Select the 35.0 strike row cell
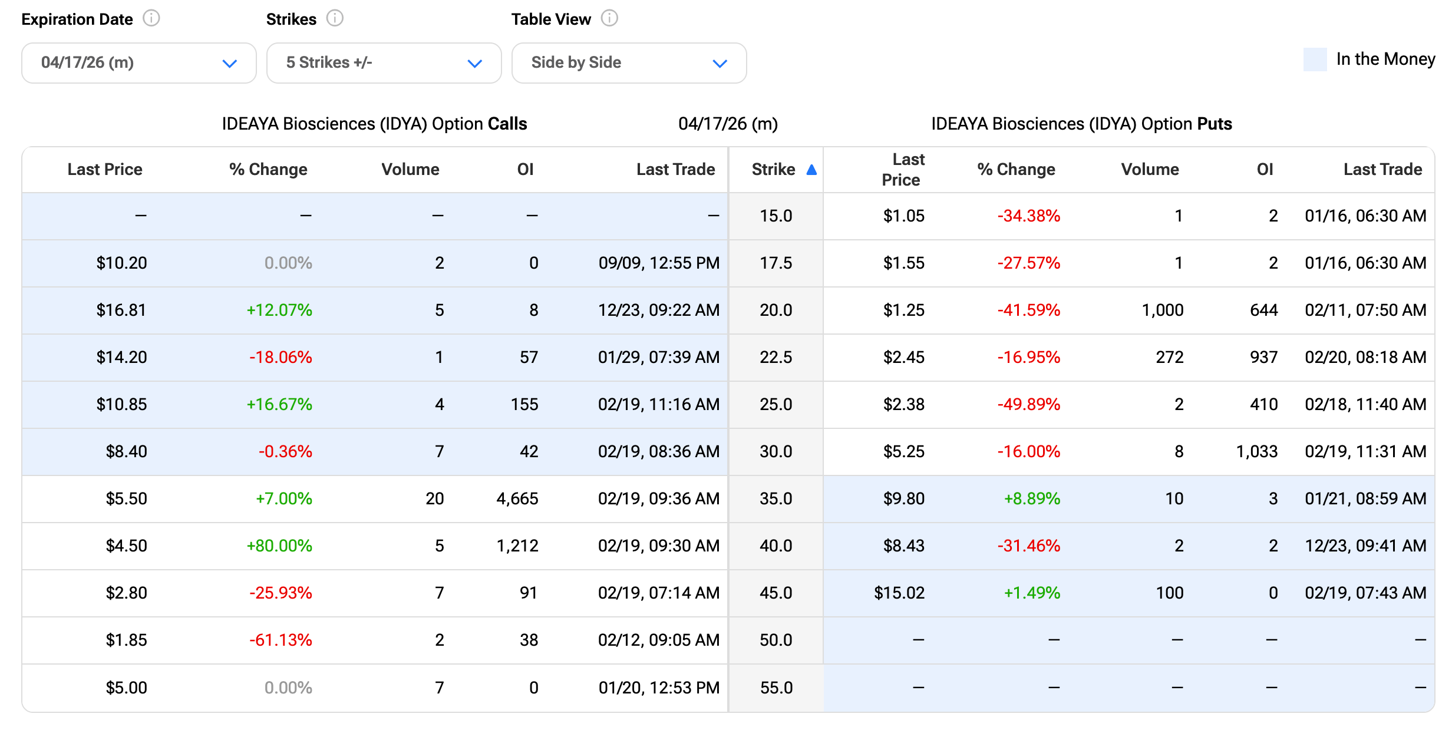 (x=775, y=499)
